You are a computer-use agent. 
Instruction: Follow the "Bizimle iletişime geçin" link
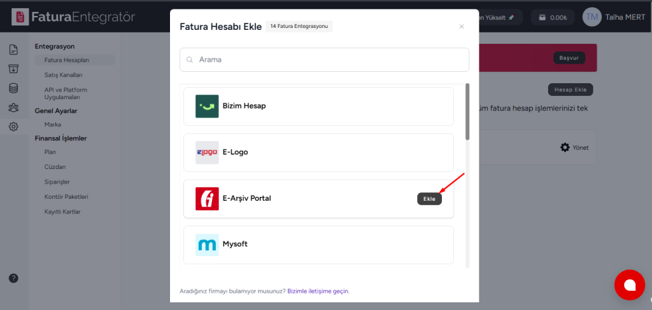(318, 291)
